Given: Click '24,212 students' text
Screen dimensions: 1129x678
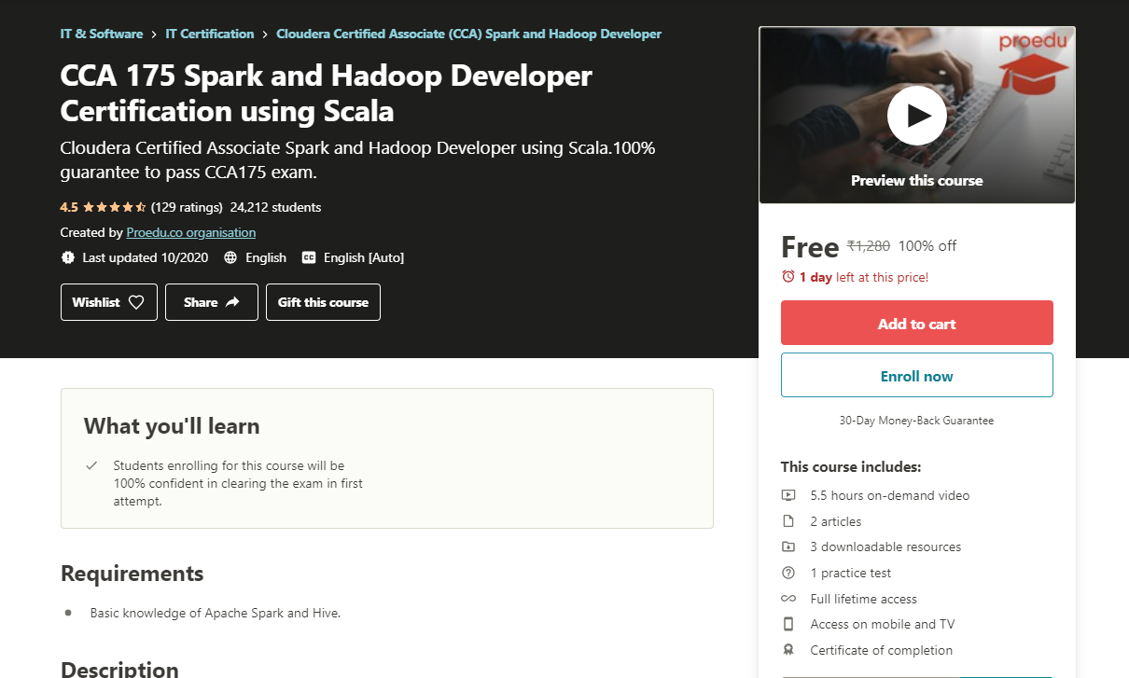Looking at the screenshot, I should [275, 207].
